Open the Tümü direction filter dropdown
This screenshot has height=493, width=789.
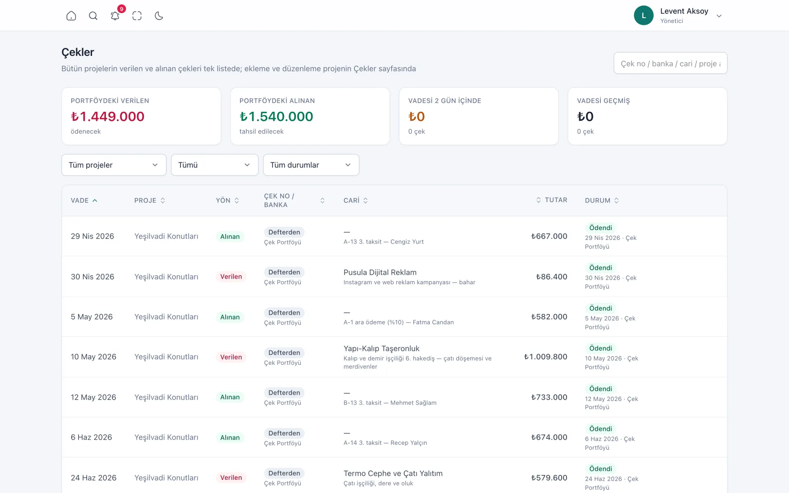click(215, 165)
